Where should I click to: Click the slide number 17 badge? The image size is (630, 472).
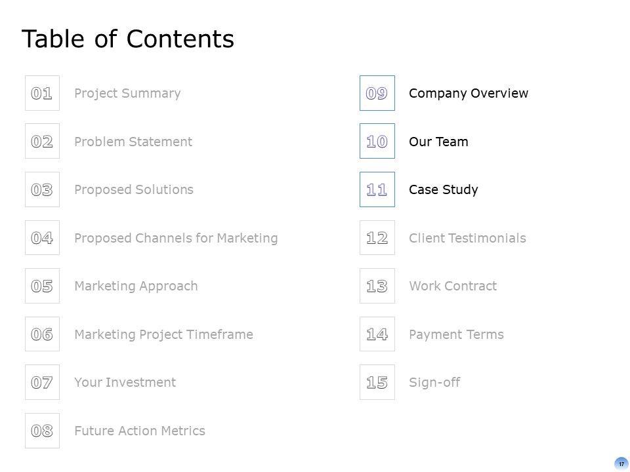click(621, 463)
